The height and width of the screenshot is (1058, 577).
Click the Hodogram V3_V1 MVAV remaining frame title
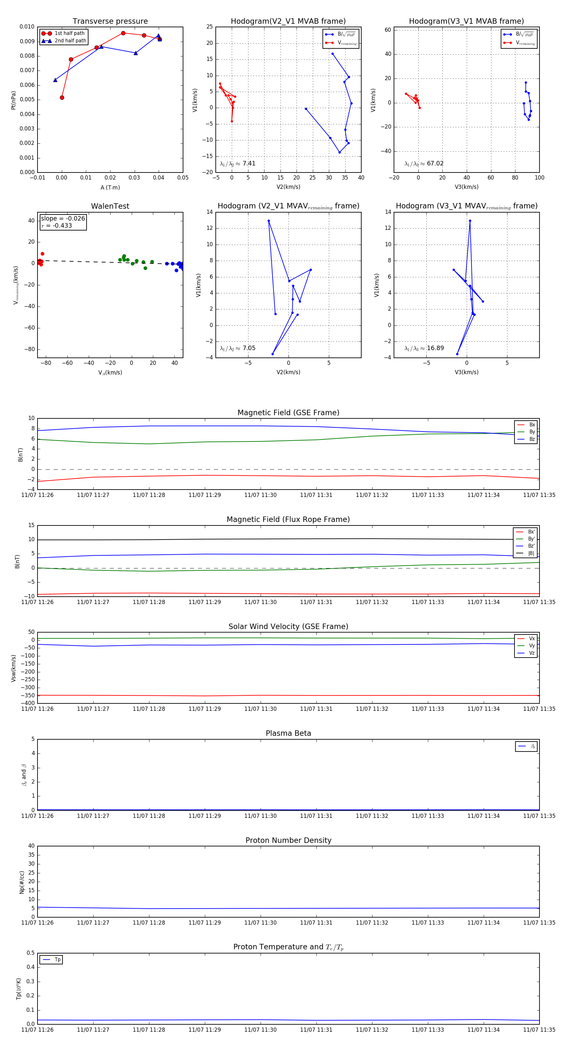click(466, 206)
